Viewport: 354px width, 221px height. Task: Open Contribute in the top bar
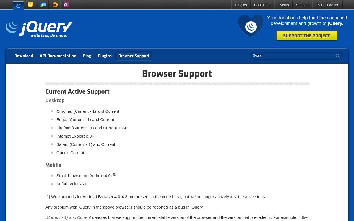[x=262, y=5]
